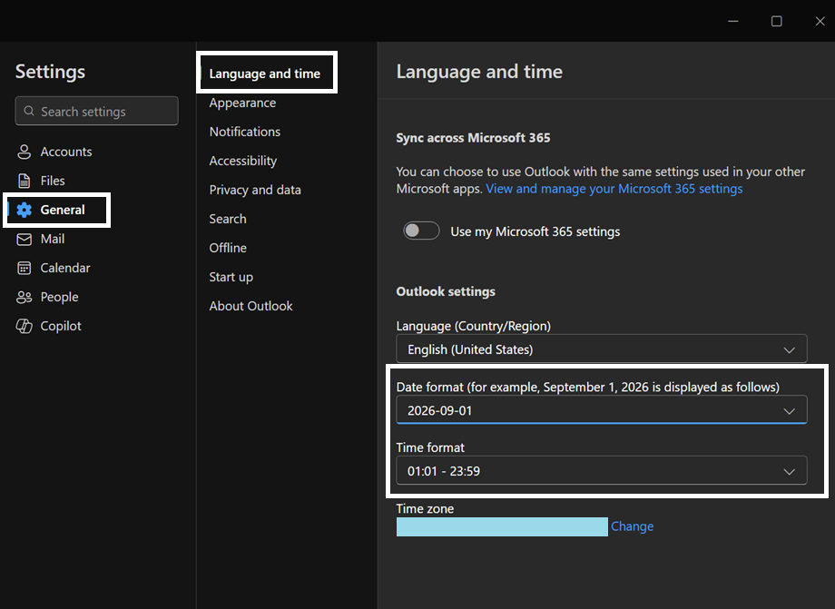The width and height of the screenshot is (835, 609).
Task: Open View and manage Microsoft 365 settings link
Action: tap(614, 189)
